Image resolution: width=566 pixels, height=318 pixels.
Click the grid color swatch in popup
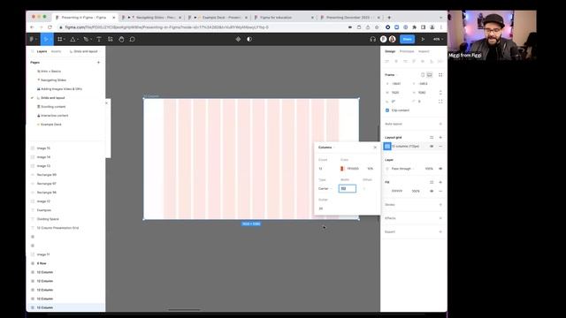tap(342, 169)
